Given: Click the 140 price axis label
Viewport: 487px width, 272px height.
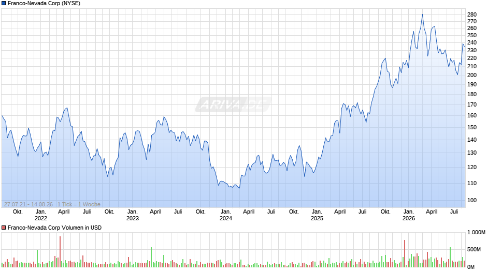Looking at the screenshot, I should [x=472, y=140].
